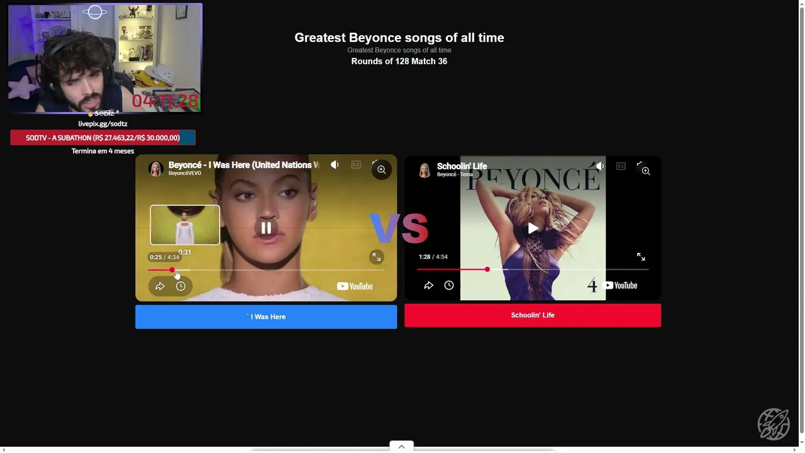Screen dimensions: 805x453
Task: Open YouTube from I Was Here player
Action: (x=355, y=286)
